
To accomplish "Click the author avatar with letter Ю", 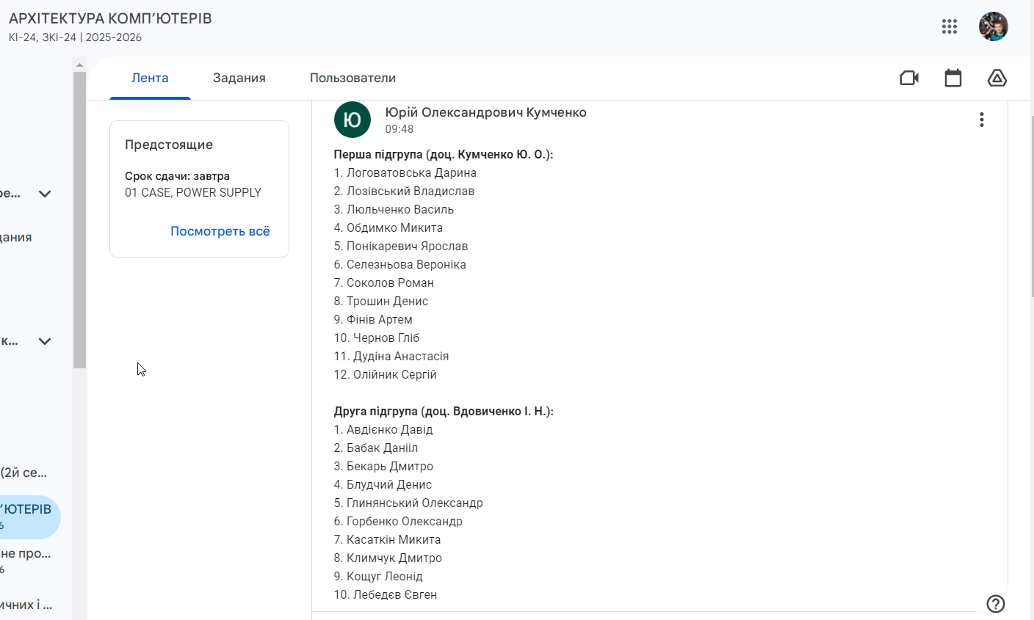I will point(352,120).
